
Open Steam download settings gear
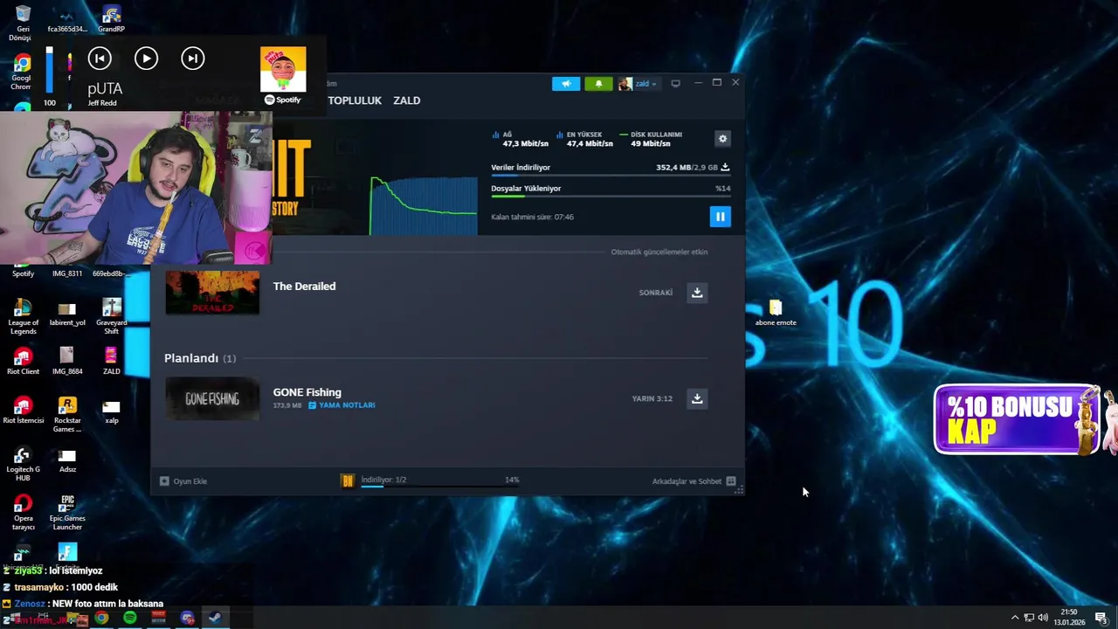pos(722,139)
